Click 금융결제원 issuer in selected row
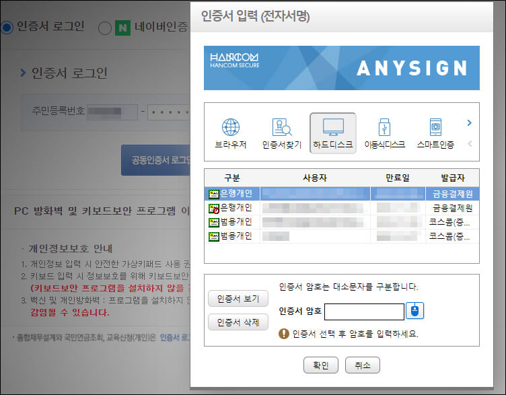The image size is (506, 395). tap(452, 194)
